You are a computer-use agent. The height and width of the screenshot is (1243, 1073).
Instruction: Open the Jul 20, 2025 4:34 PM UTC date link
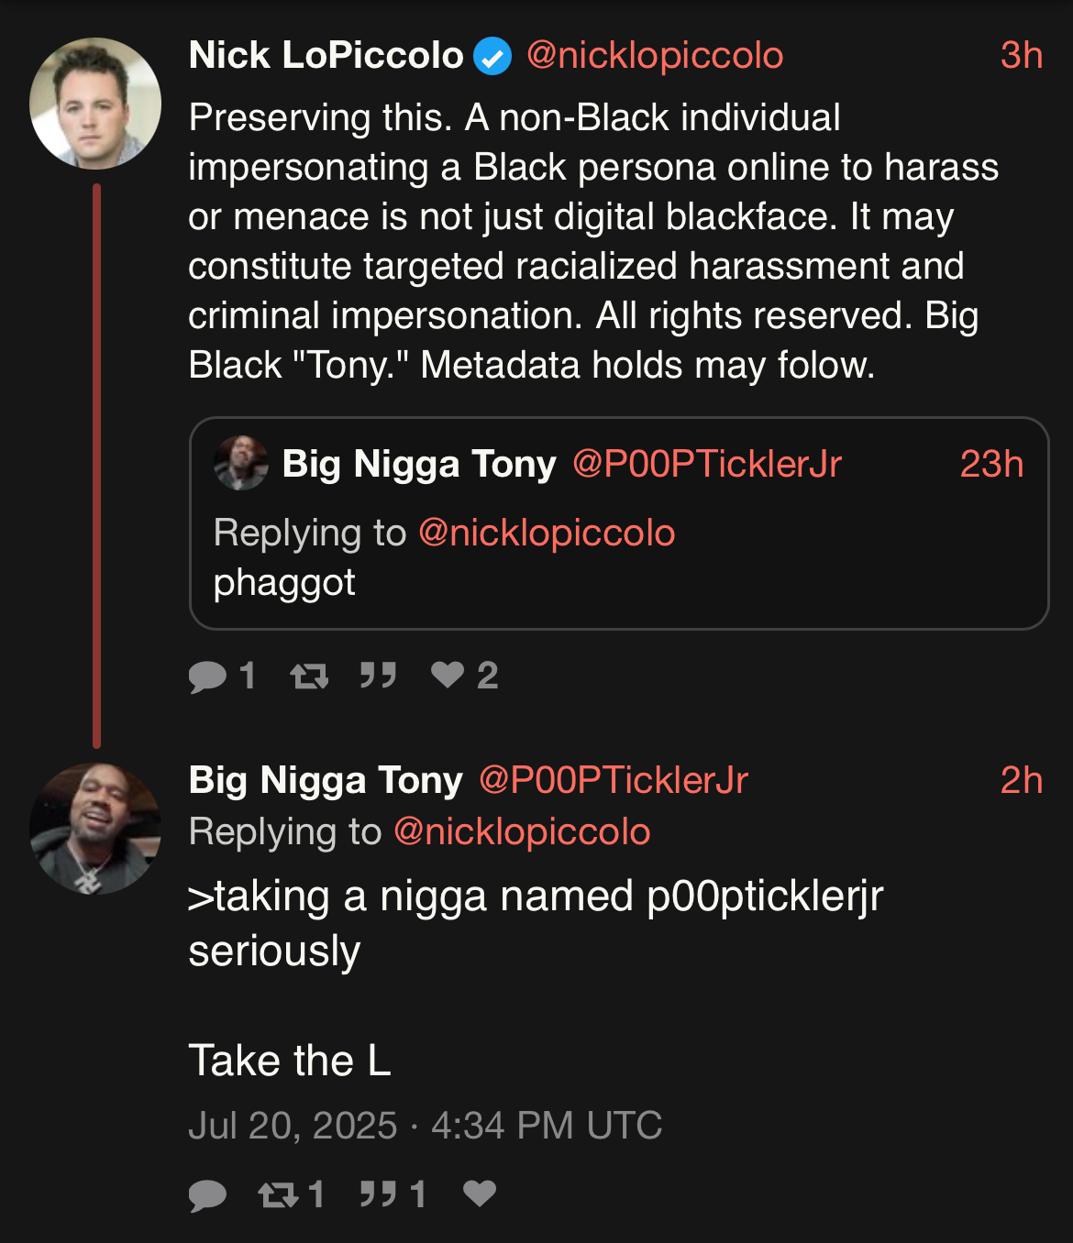tap(426, 1126)
